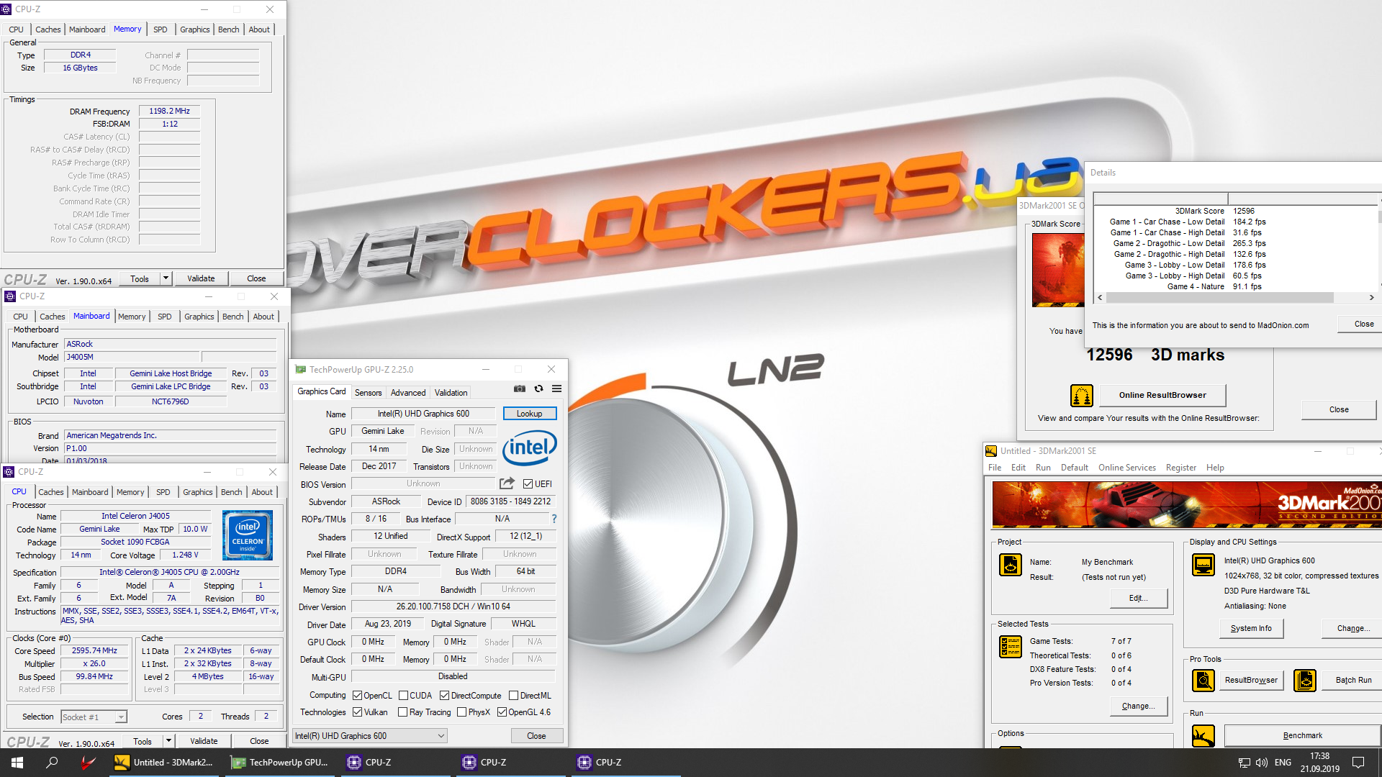Expand Tools dropdown arrow in bottom CPU-Z window
1382x777 pixels.
pos(169,741)
